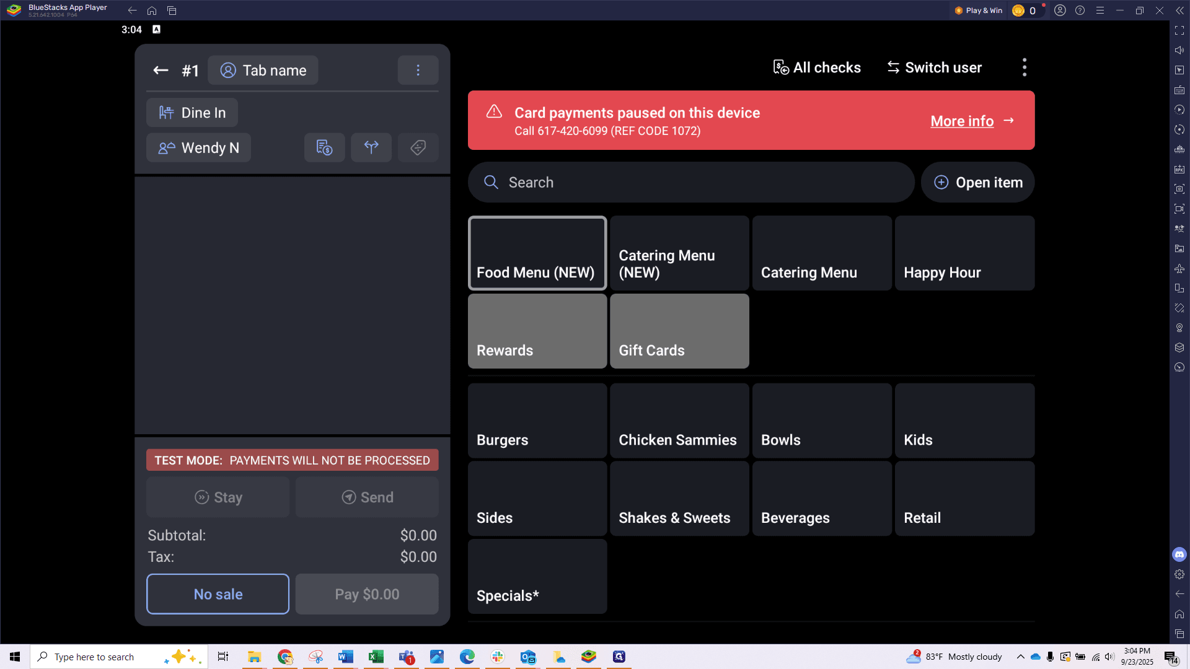
Task: Change Dine In dining option
Action: click(192, 113)
